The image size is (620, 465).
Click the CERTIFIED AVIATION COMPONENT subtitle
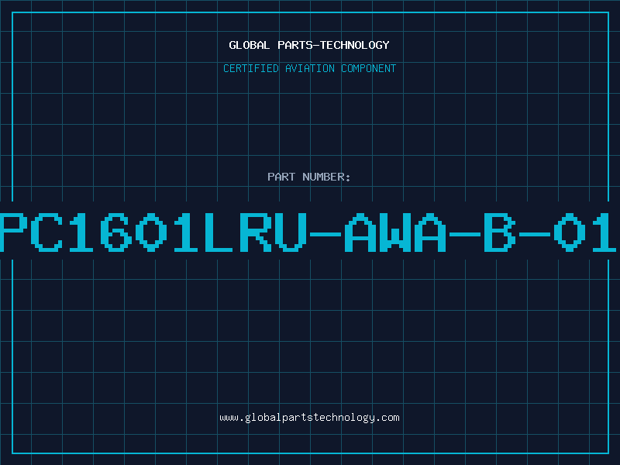click(x=309, y=68)
